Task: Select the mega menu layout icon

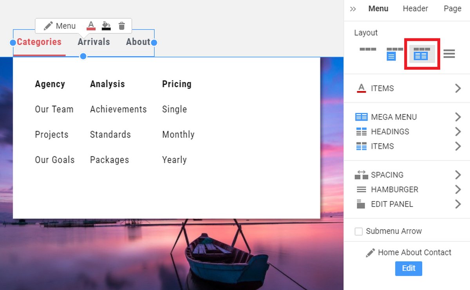Action: [421, 54]
